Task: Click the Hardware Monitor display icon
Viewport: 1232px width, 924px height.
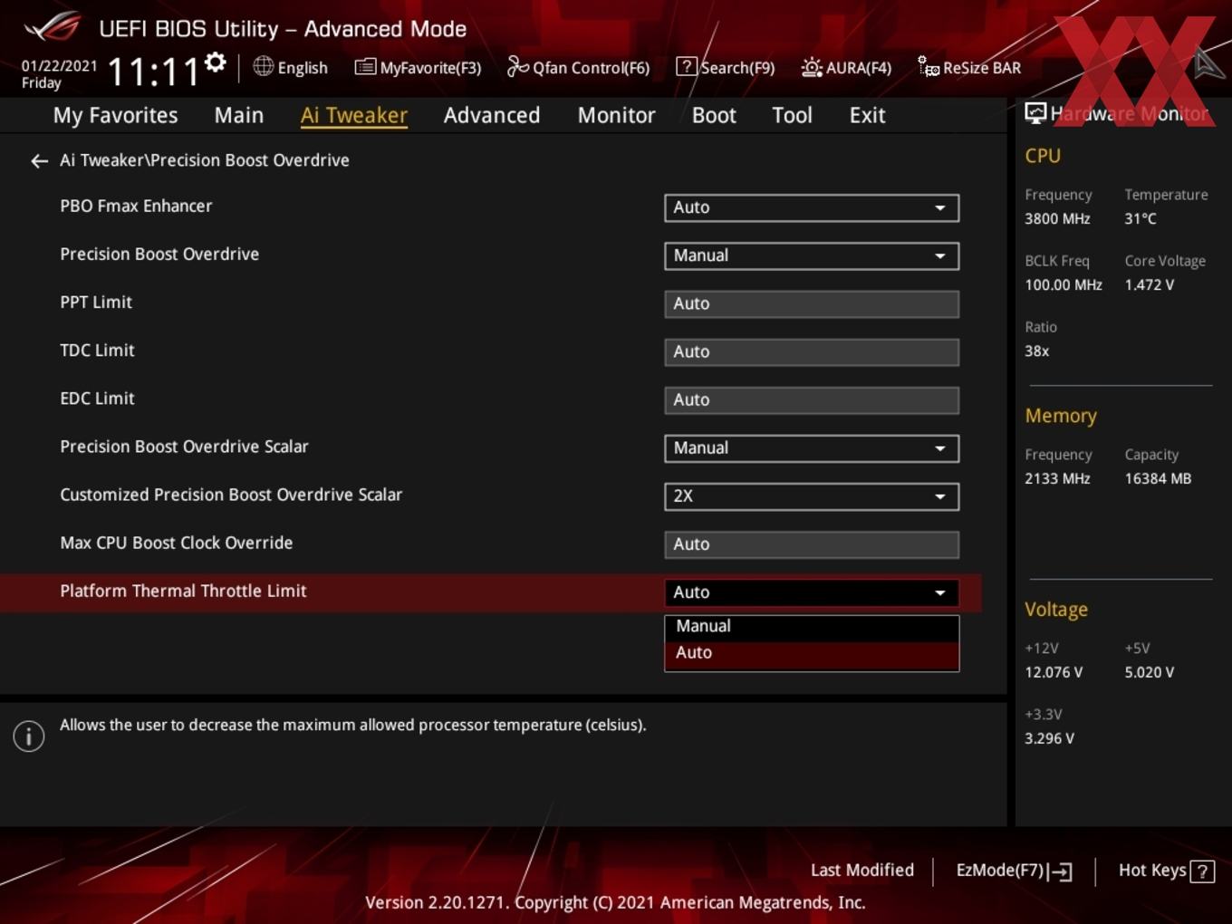Action: click(1035, 112)
